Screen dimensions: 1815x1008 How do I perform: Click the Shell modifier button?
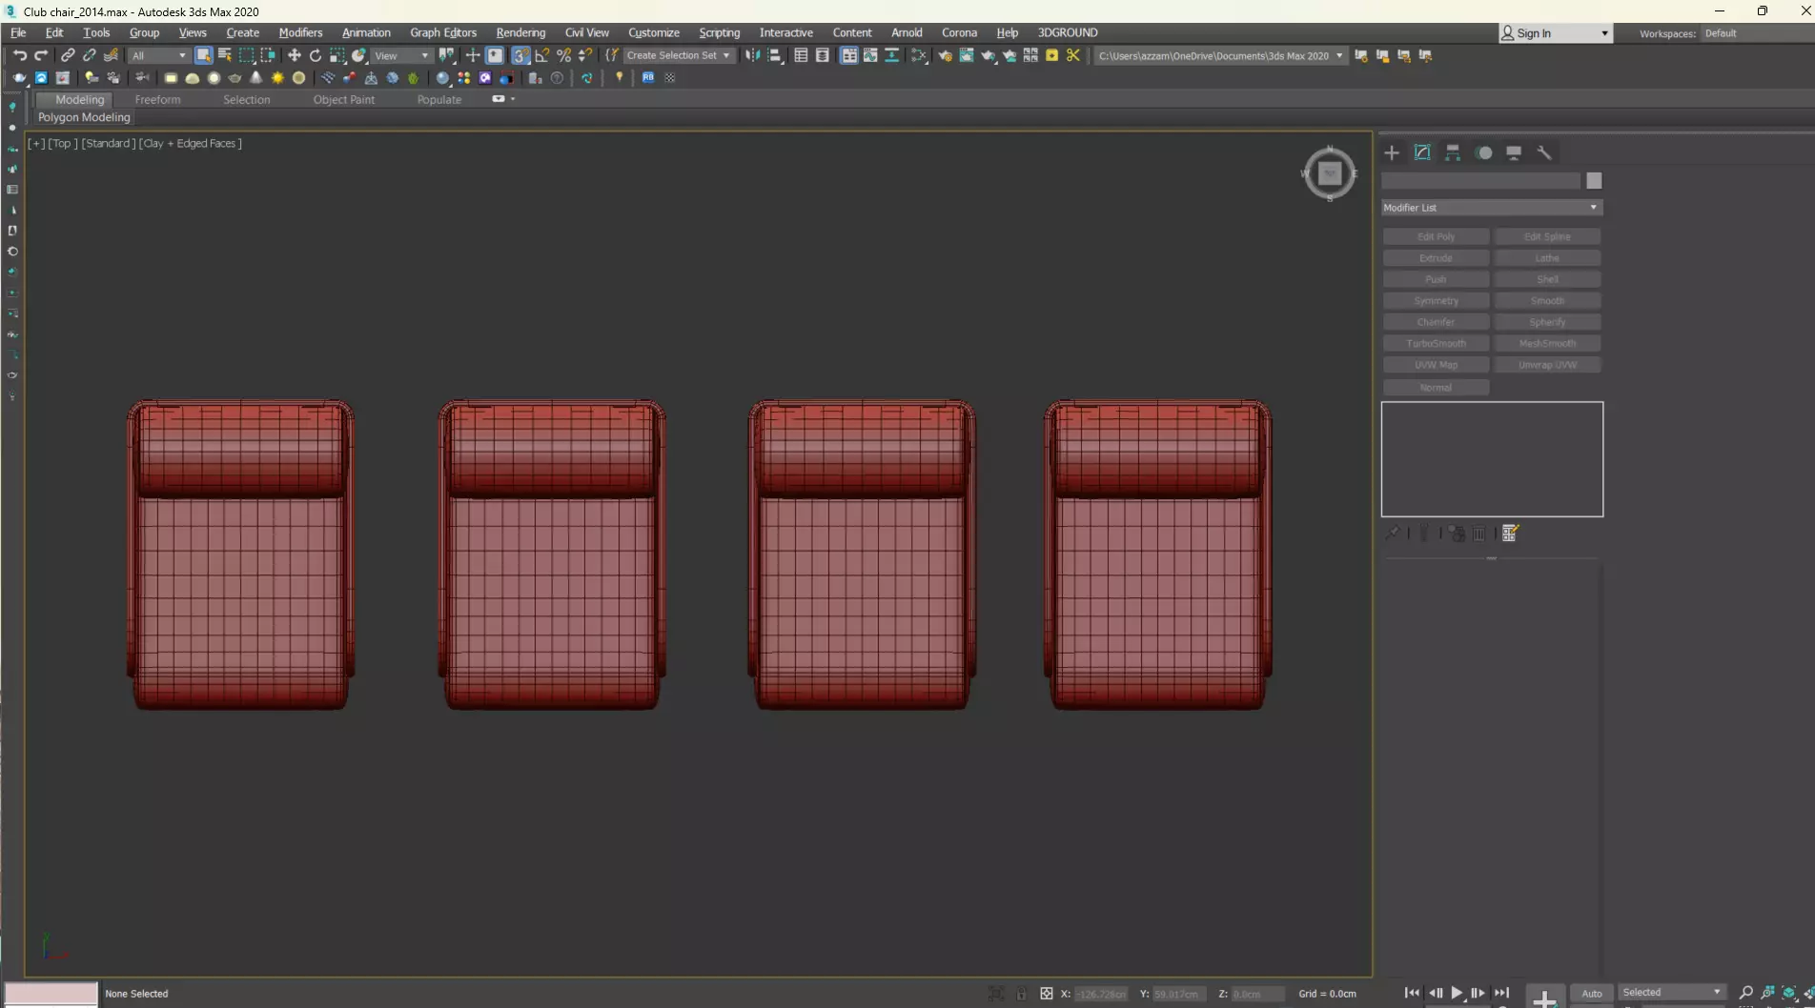click(1547, 279)
